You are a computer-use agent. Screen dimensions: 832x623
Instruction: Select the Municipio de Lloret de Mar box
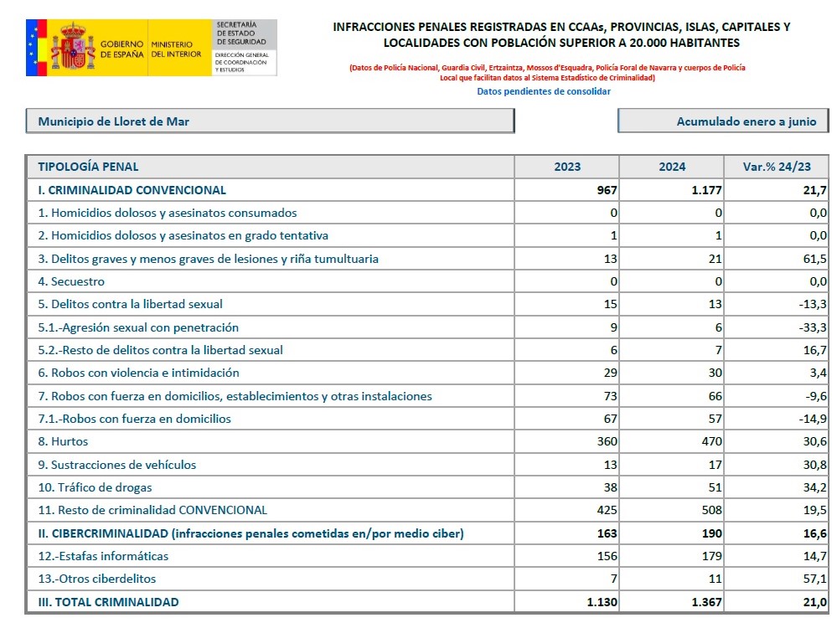[x=270, y=121]
